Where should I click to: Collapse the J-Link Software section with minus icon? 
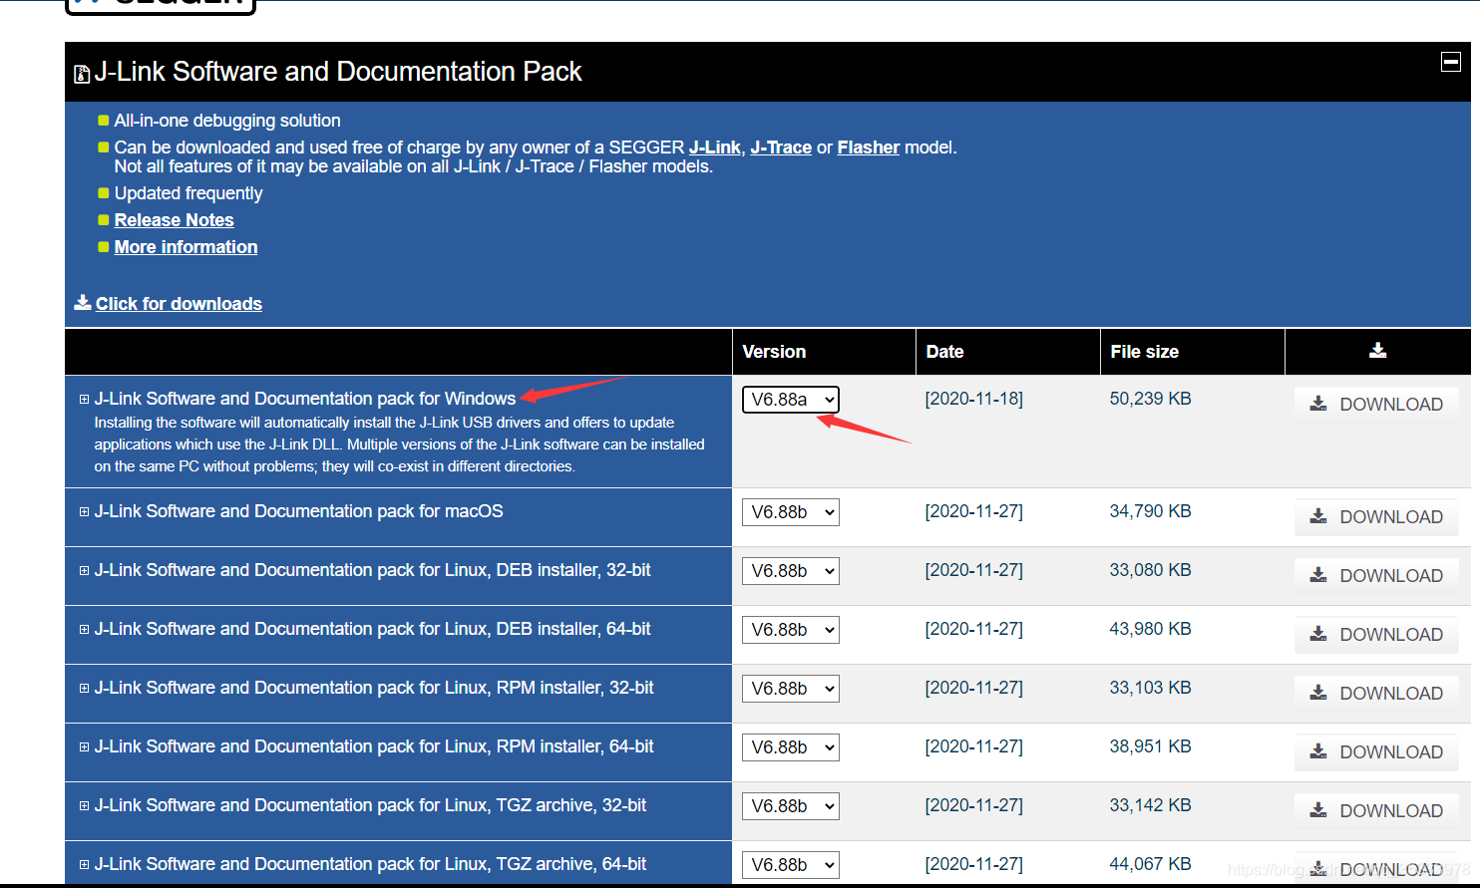1451,63
